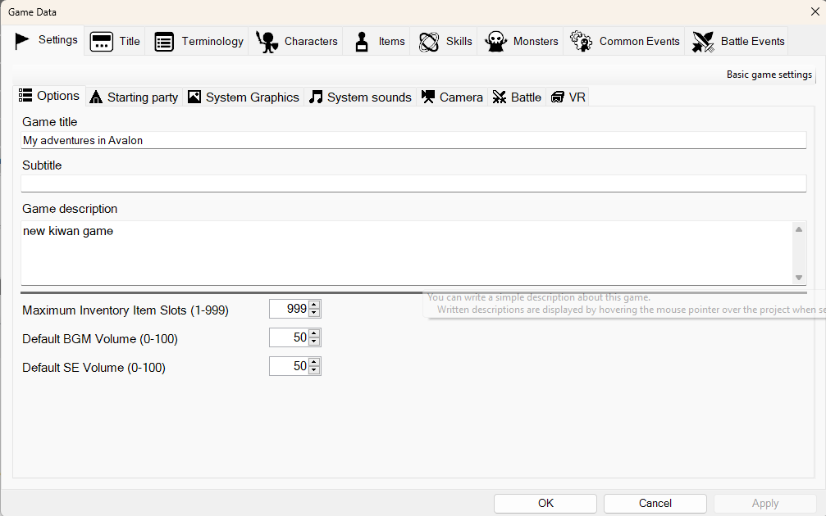Click into the Subtitle text field
This screenshot has width=826, height=516.
pos(413,183)
